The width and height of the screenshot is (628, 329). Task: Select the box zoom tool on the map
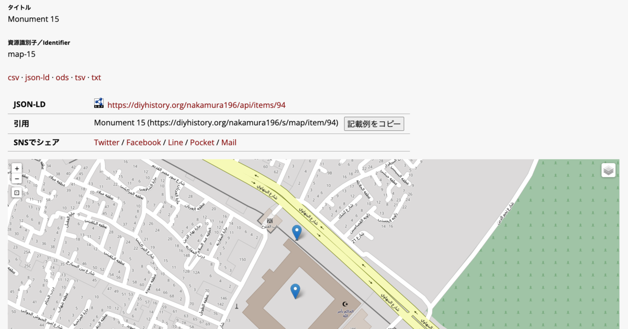(16, 192)
